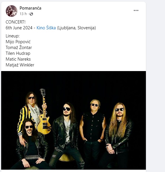Open the band photo attached to post
The image size is (165, 172).
(74, 120)
